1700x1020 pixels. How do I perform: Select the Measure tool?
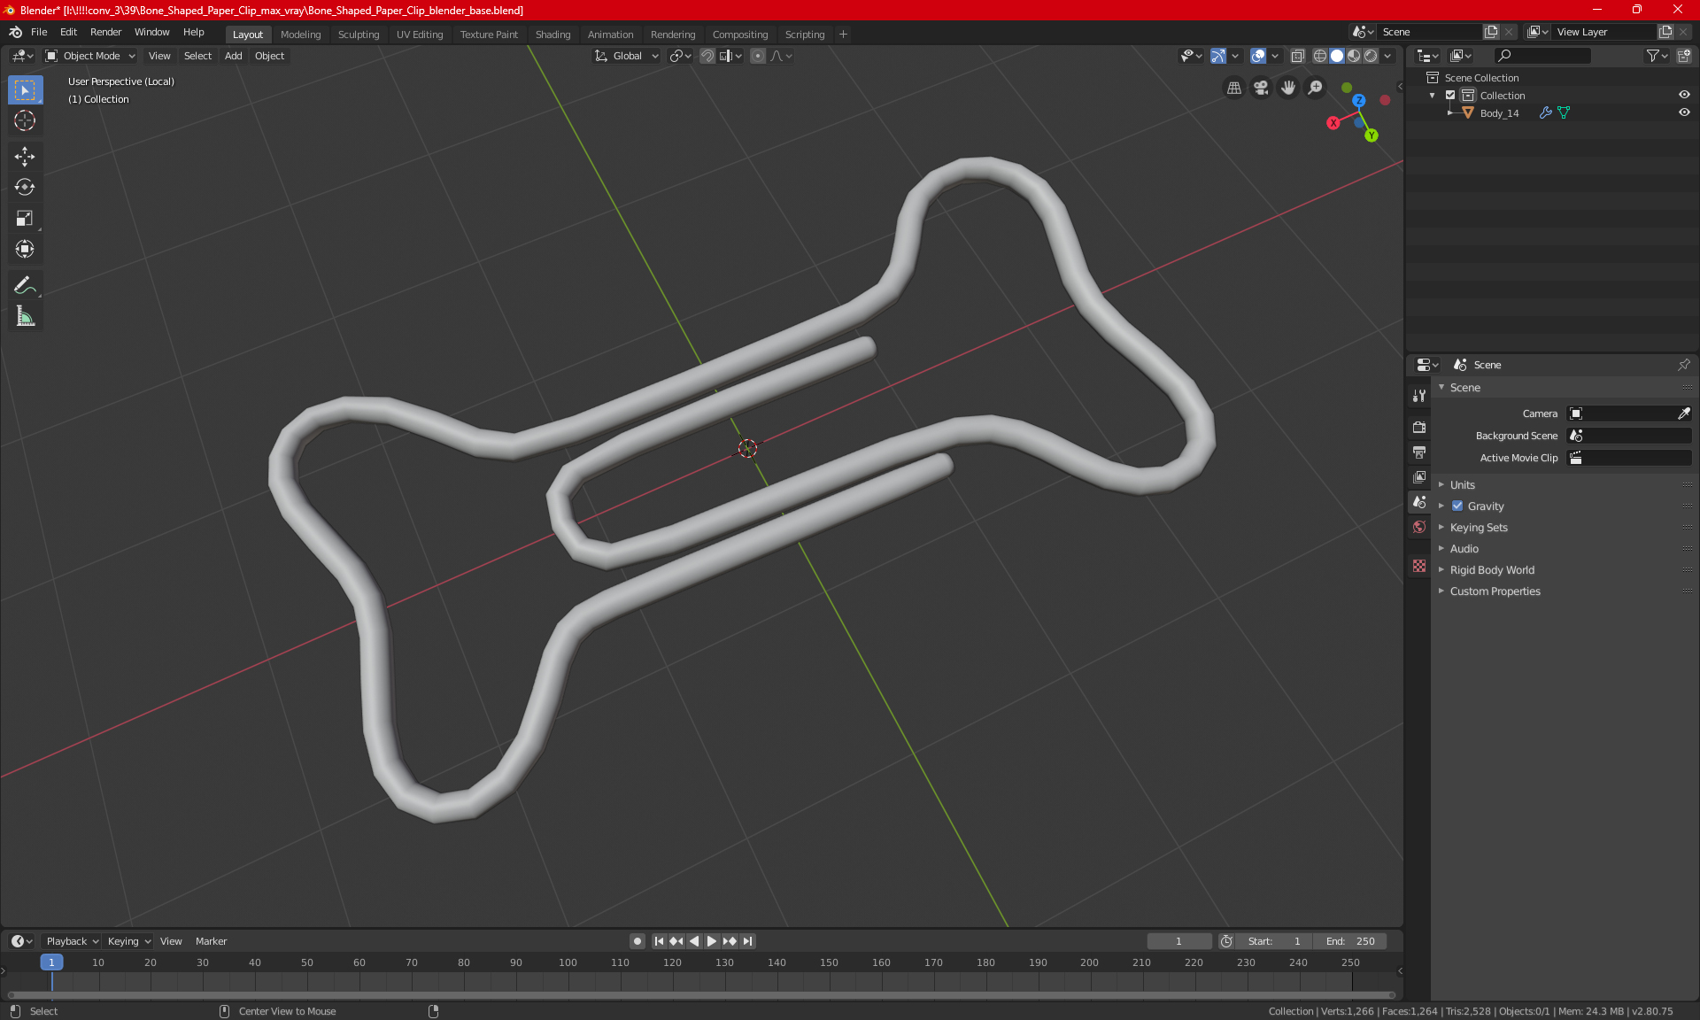click(25, 317)
